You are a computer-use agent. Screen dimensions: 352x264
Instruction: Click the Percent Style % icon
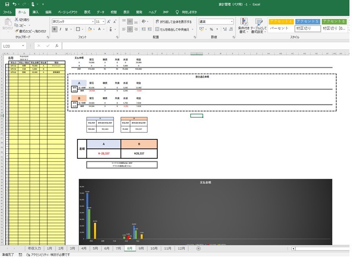tap(211, 29)
